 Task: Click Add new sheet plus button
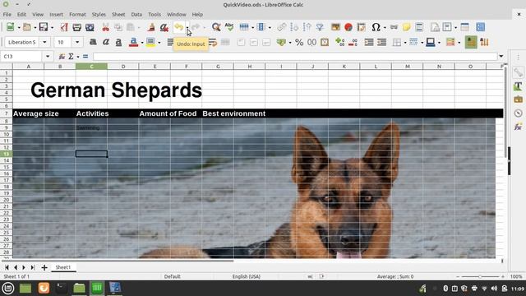click(x=44, y=267)
